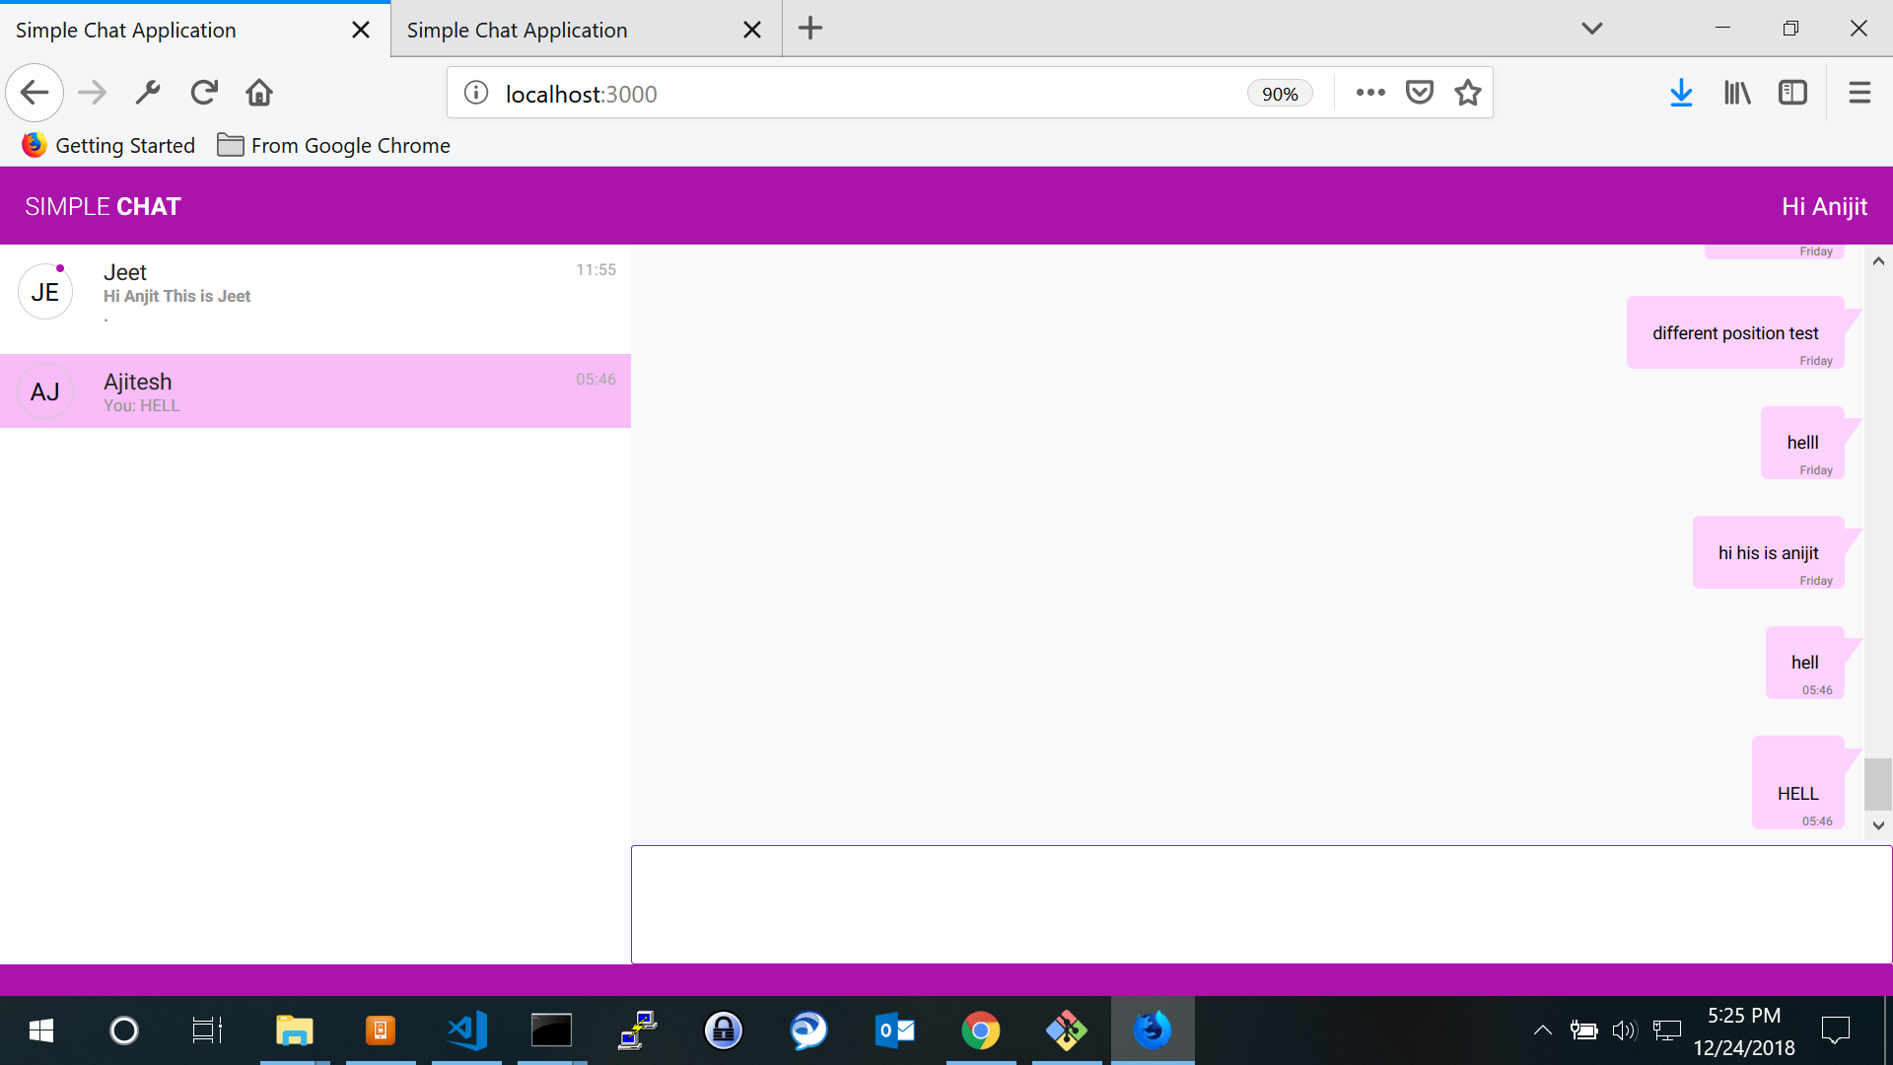Select Ajitesh conversation in contact list
Image resolution: width=1893 pixels, height=1065 pixels.
click(315, 391)
